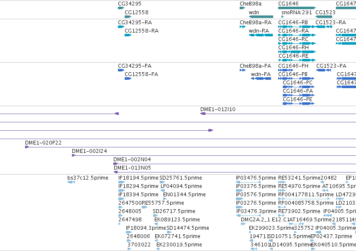Select the DME1-012I10 BAC clone
Image resolution: width=356 pixels, height=251 pixels.
click(x=278, y=114)
